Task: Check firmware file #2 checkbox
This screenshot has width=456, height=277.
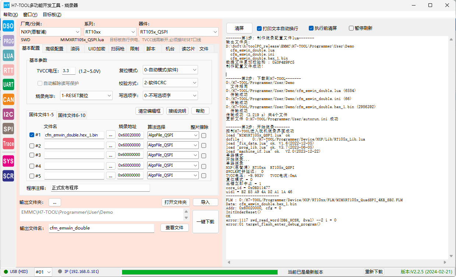Action: coord(32,145)
